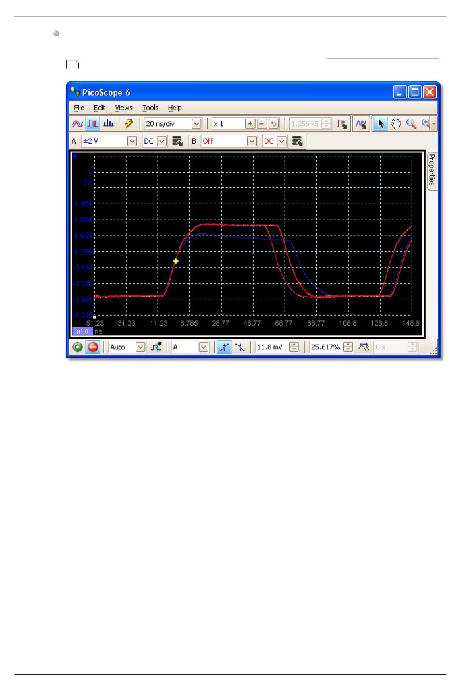Toggle falling edge trigger

click(x=240, y=347)
